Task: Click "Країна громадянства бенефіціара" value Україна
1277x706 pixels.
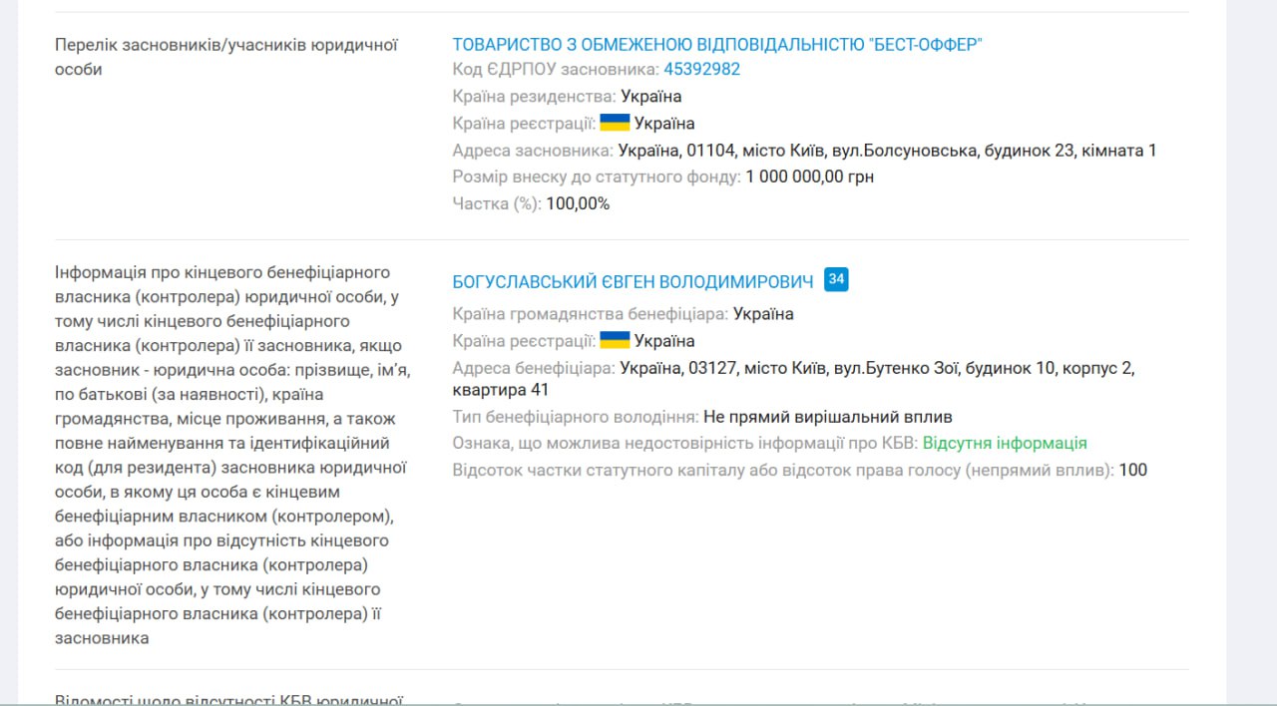Action: 763,314
